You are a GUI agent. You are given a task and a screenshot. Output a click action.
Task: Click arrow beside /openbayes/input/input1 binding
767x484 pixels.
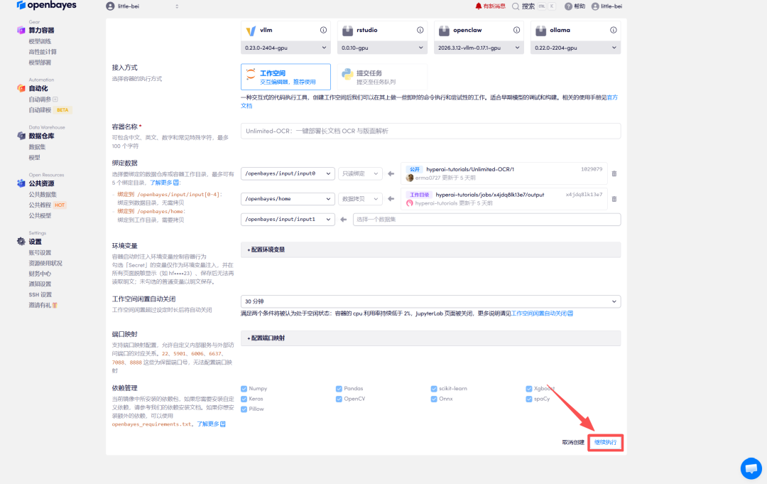344,219
